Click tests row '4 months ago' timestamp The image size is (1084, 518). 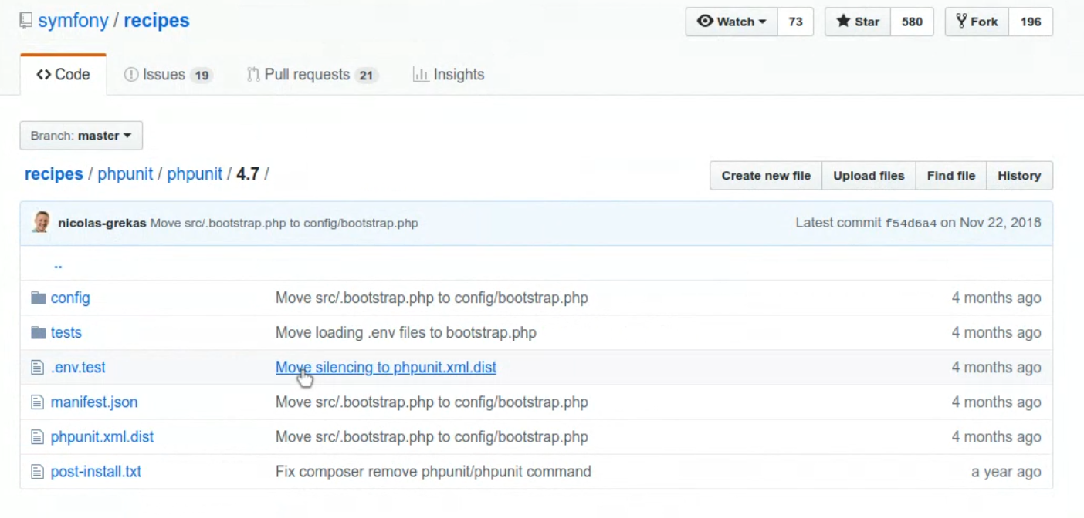[x=996, y=332]
